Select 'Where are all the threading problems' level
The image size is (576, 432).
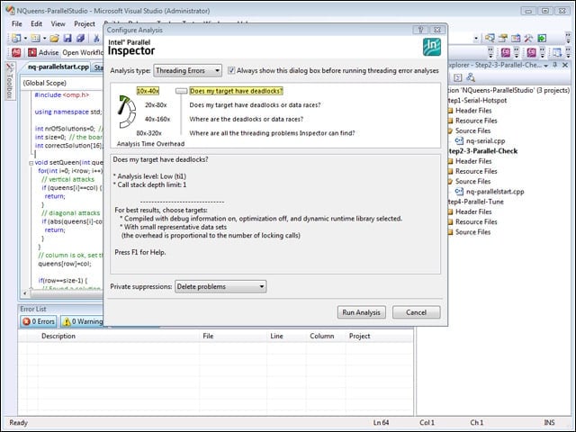tap(272, 133)
